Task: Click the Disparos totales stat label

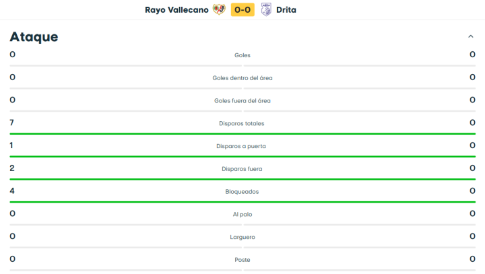Action: pyautogui.click(x=243, y=124)
